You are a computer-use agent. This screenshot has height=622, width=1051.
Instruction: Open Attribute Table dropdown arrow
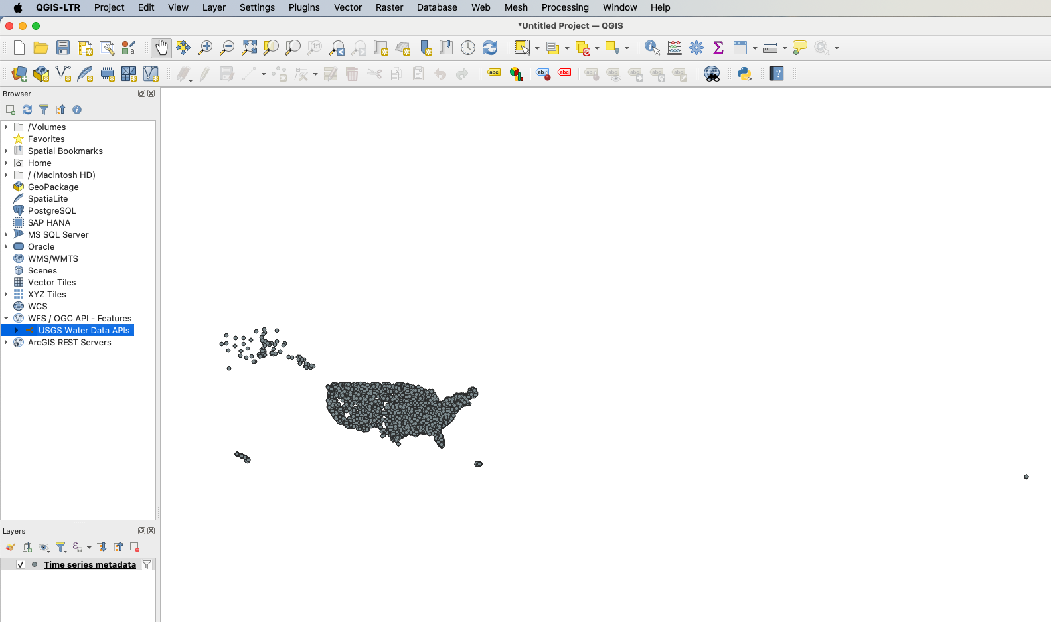755,48
